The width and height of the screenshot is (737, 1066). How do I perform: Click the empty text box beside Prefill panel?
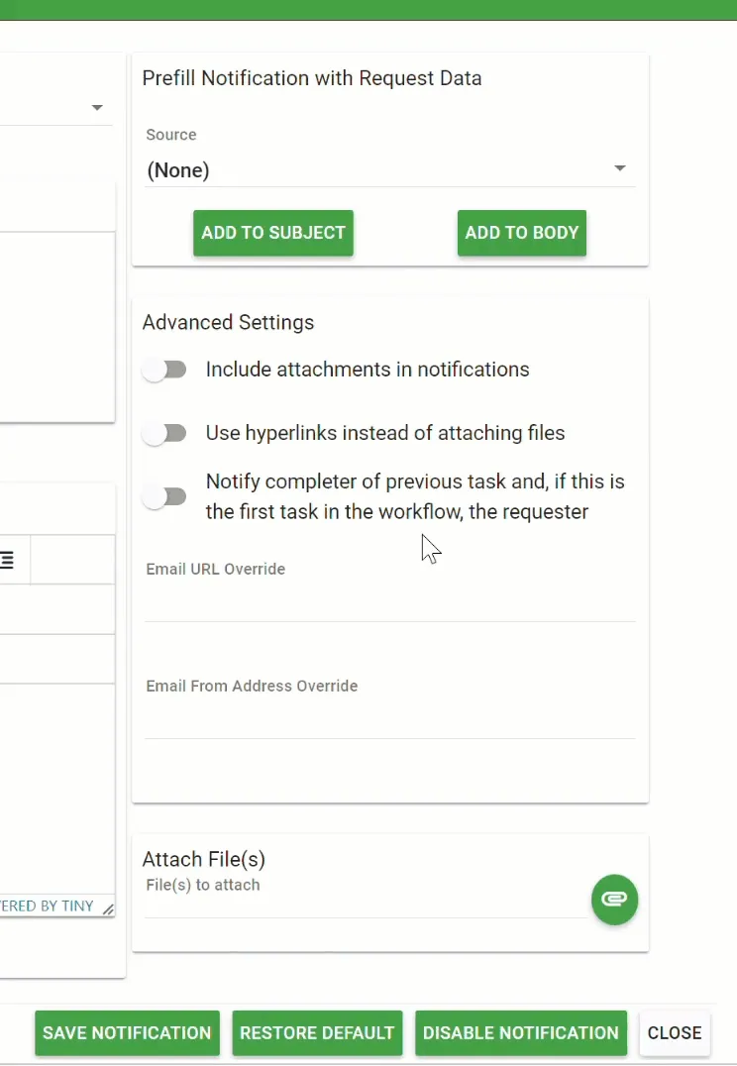pos(54,327)
